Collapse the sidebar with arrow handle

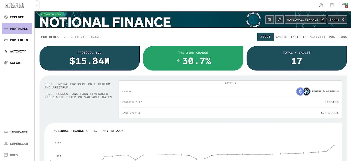tap(37, 5)
